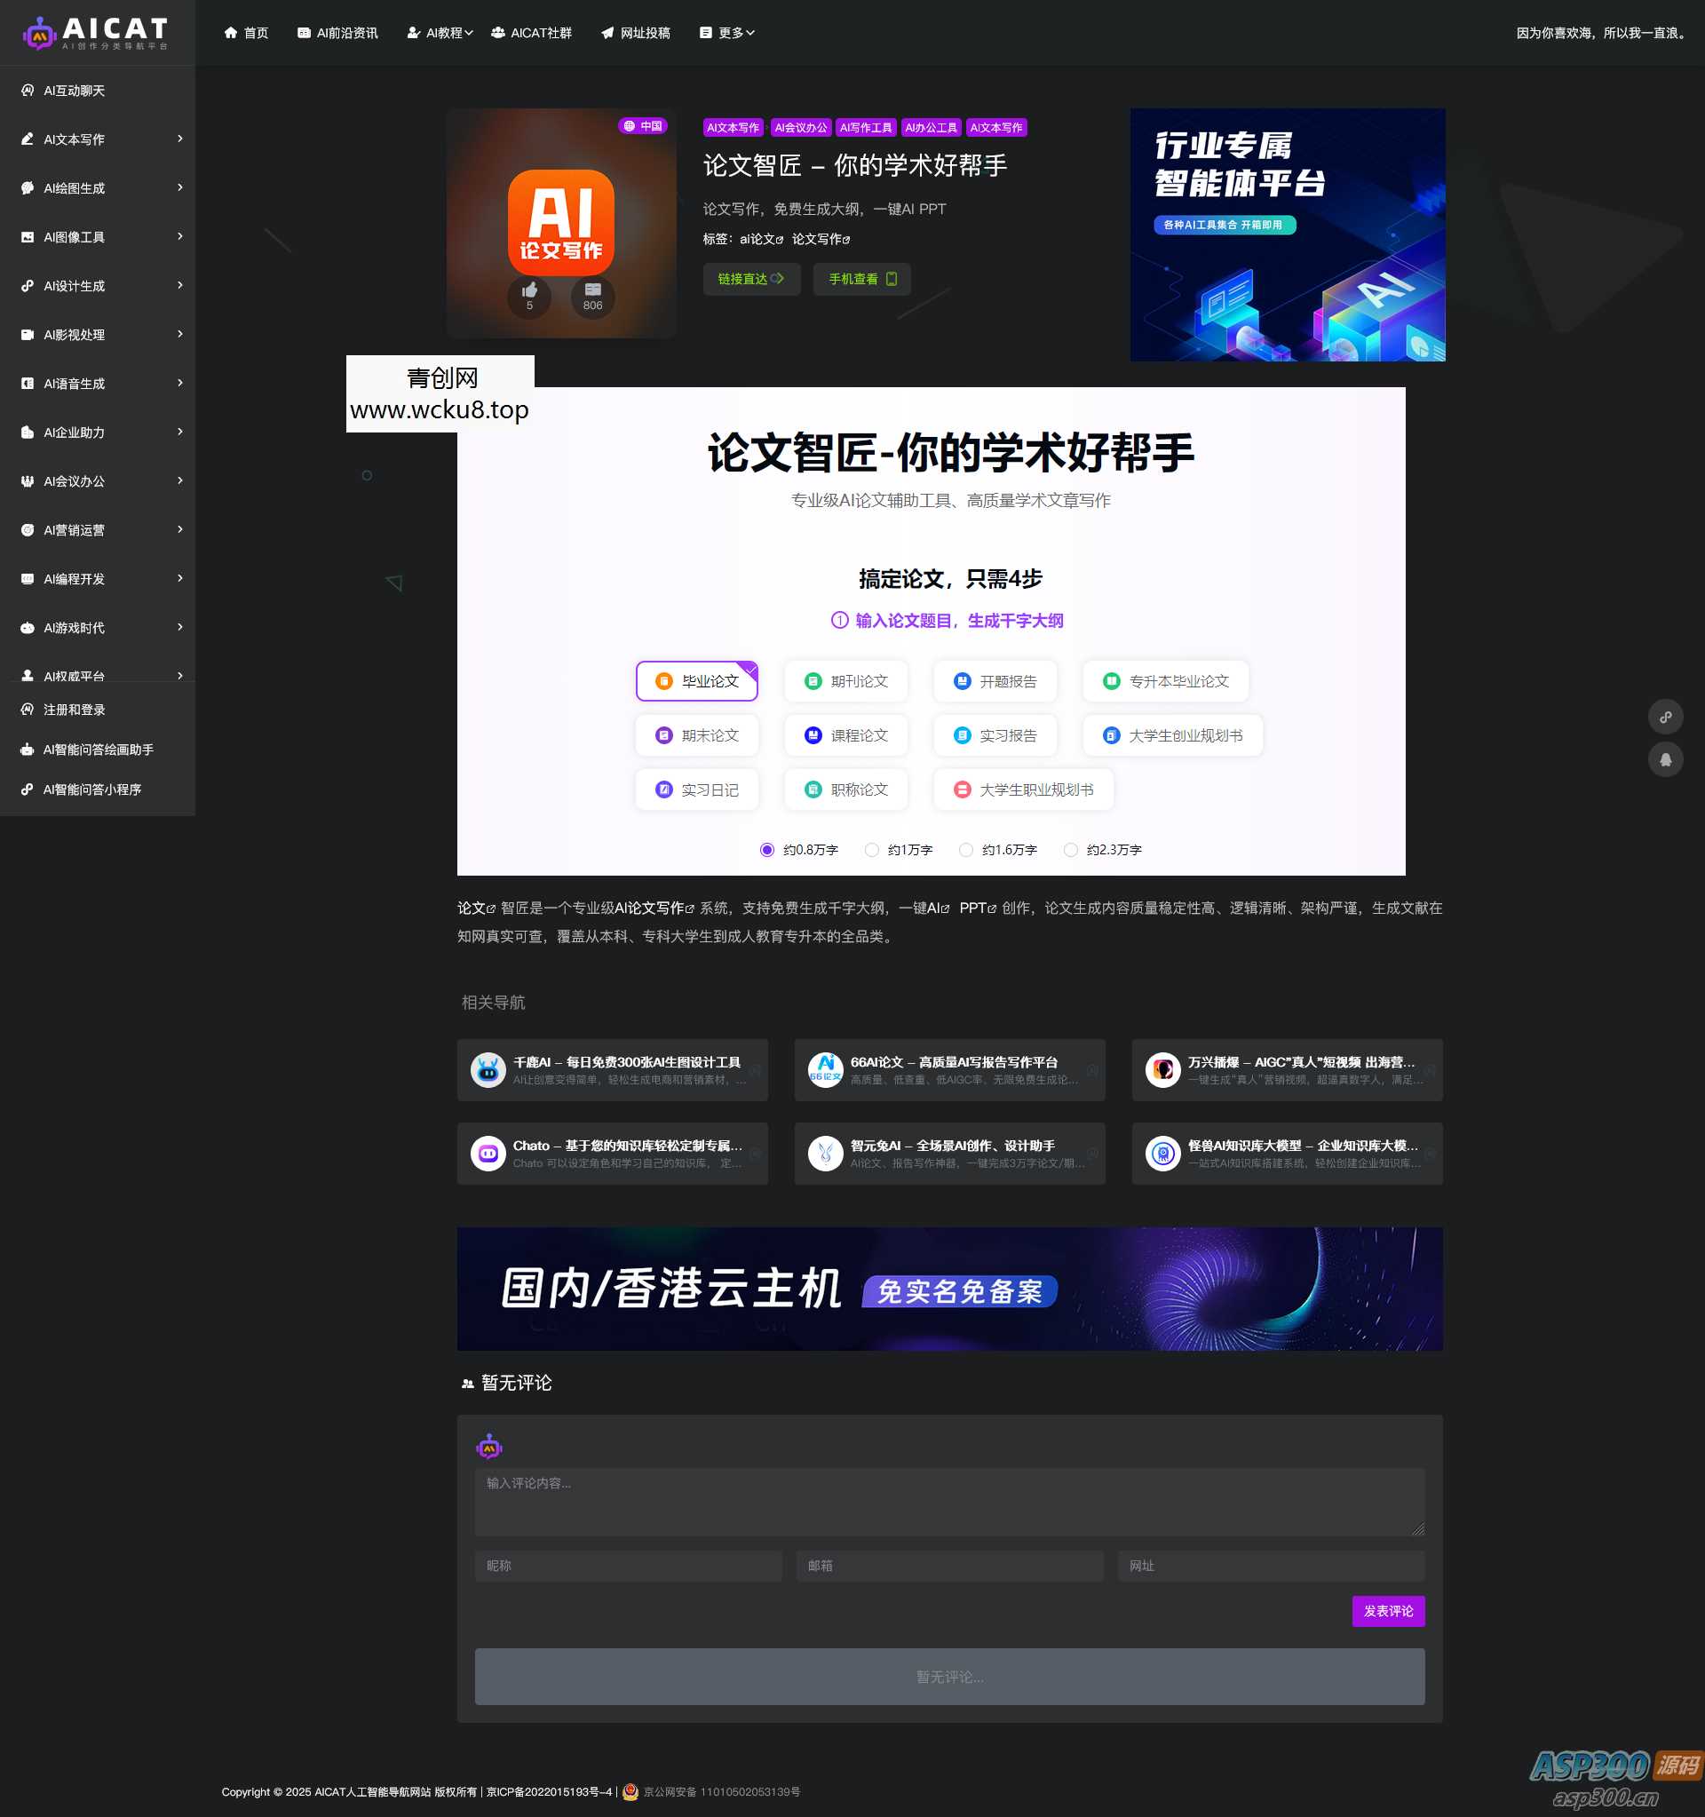Image resolution: width=1705 pixels, height=1817 pixels.
Task: Choose the 约2.3万字 length option
Action: 1071,850
